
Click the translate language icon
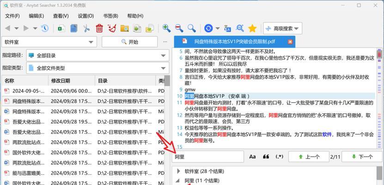tap(227, 28)
